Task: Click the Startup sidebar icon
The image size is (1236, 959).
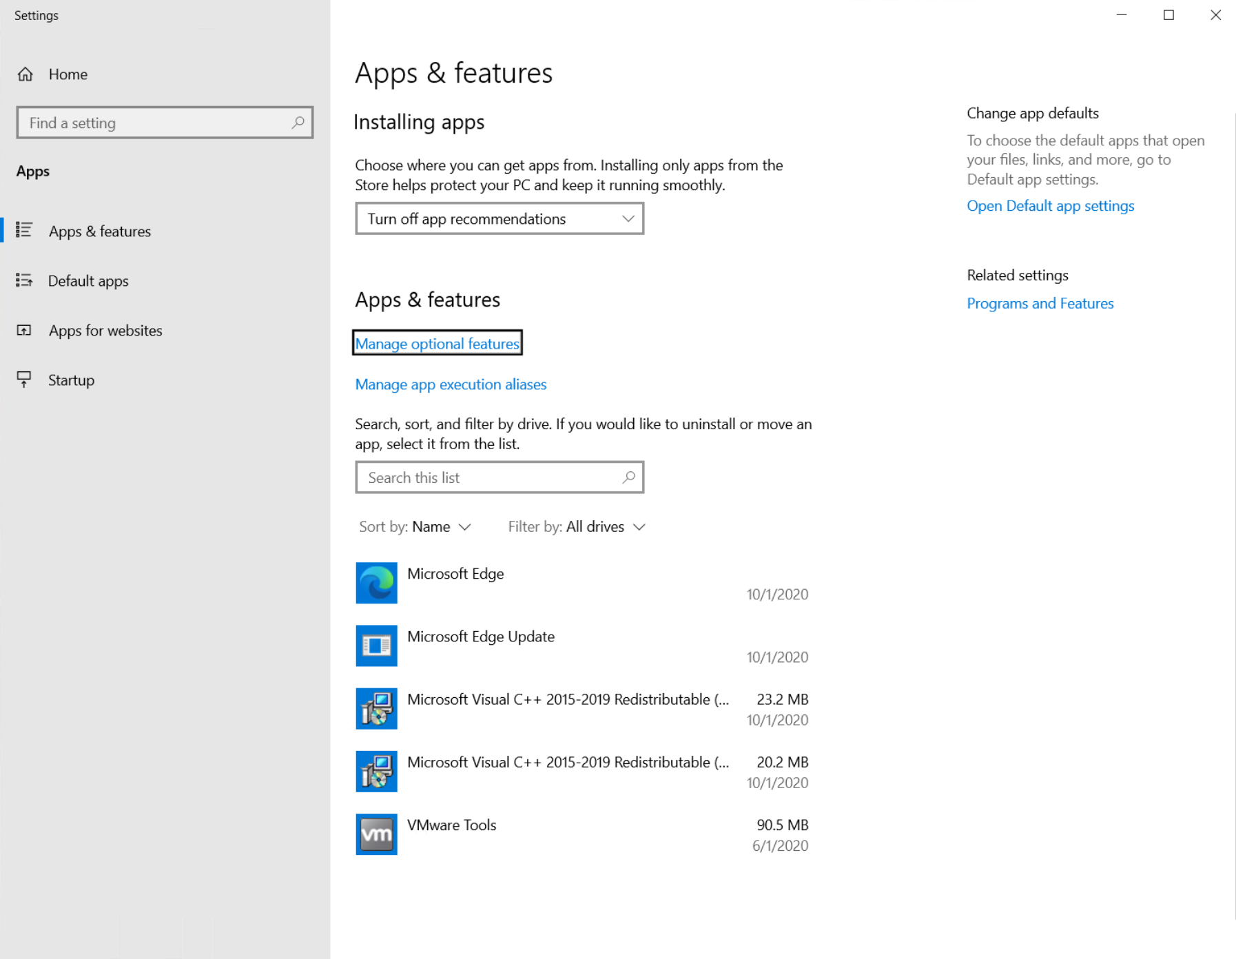Action: (24, 380)
